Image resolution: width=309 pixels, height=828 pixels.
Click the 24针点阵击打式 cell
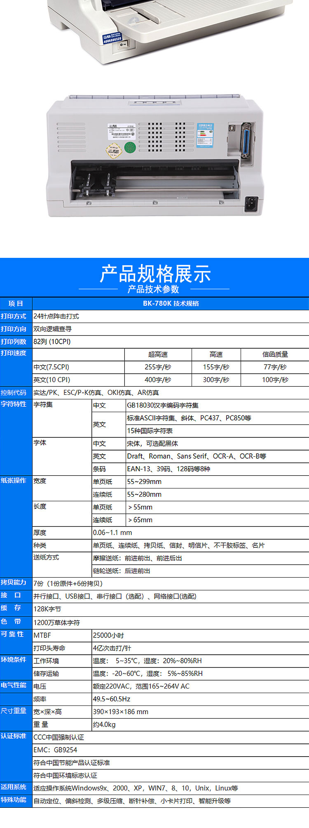pyautogui.click(x=56, y=316)
